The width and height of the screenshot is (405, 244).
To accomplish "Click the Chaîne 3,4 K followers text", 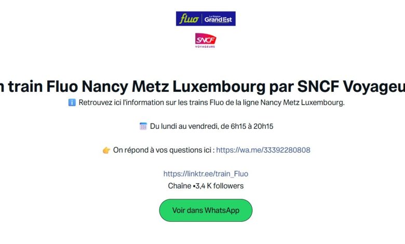I will coord(206,186).
